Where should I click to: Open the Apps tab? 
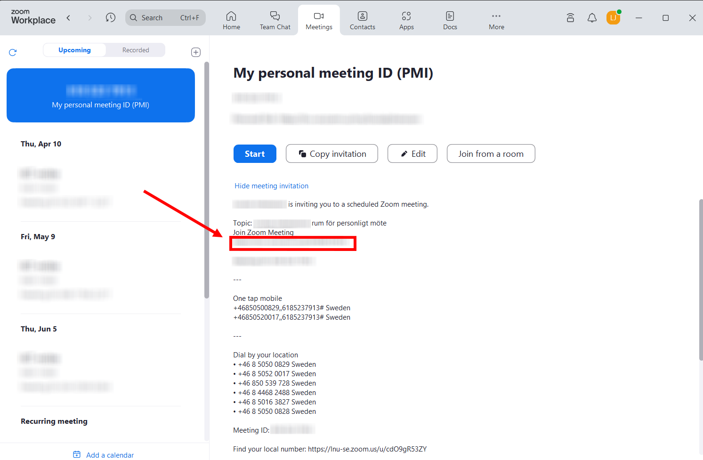[406, 21]
